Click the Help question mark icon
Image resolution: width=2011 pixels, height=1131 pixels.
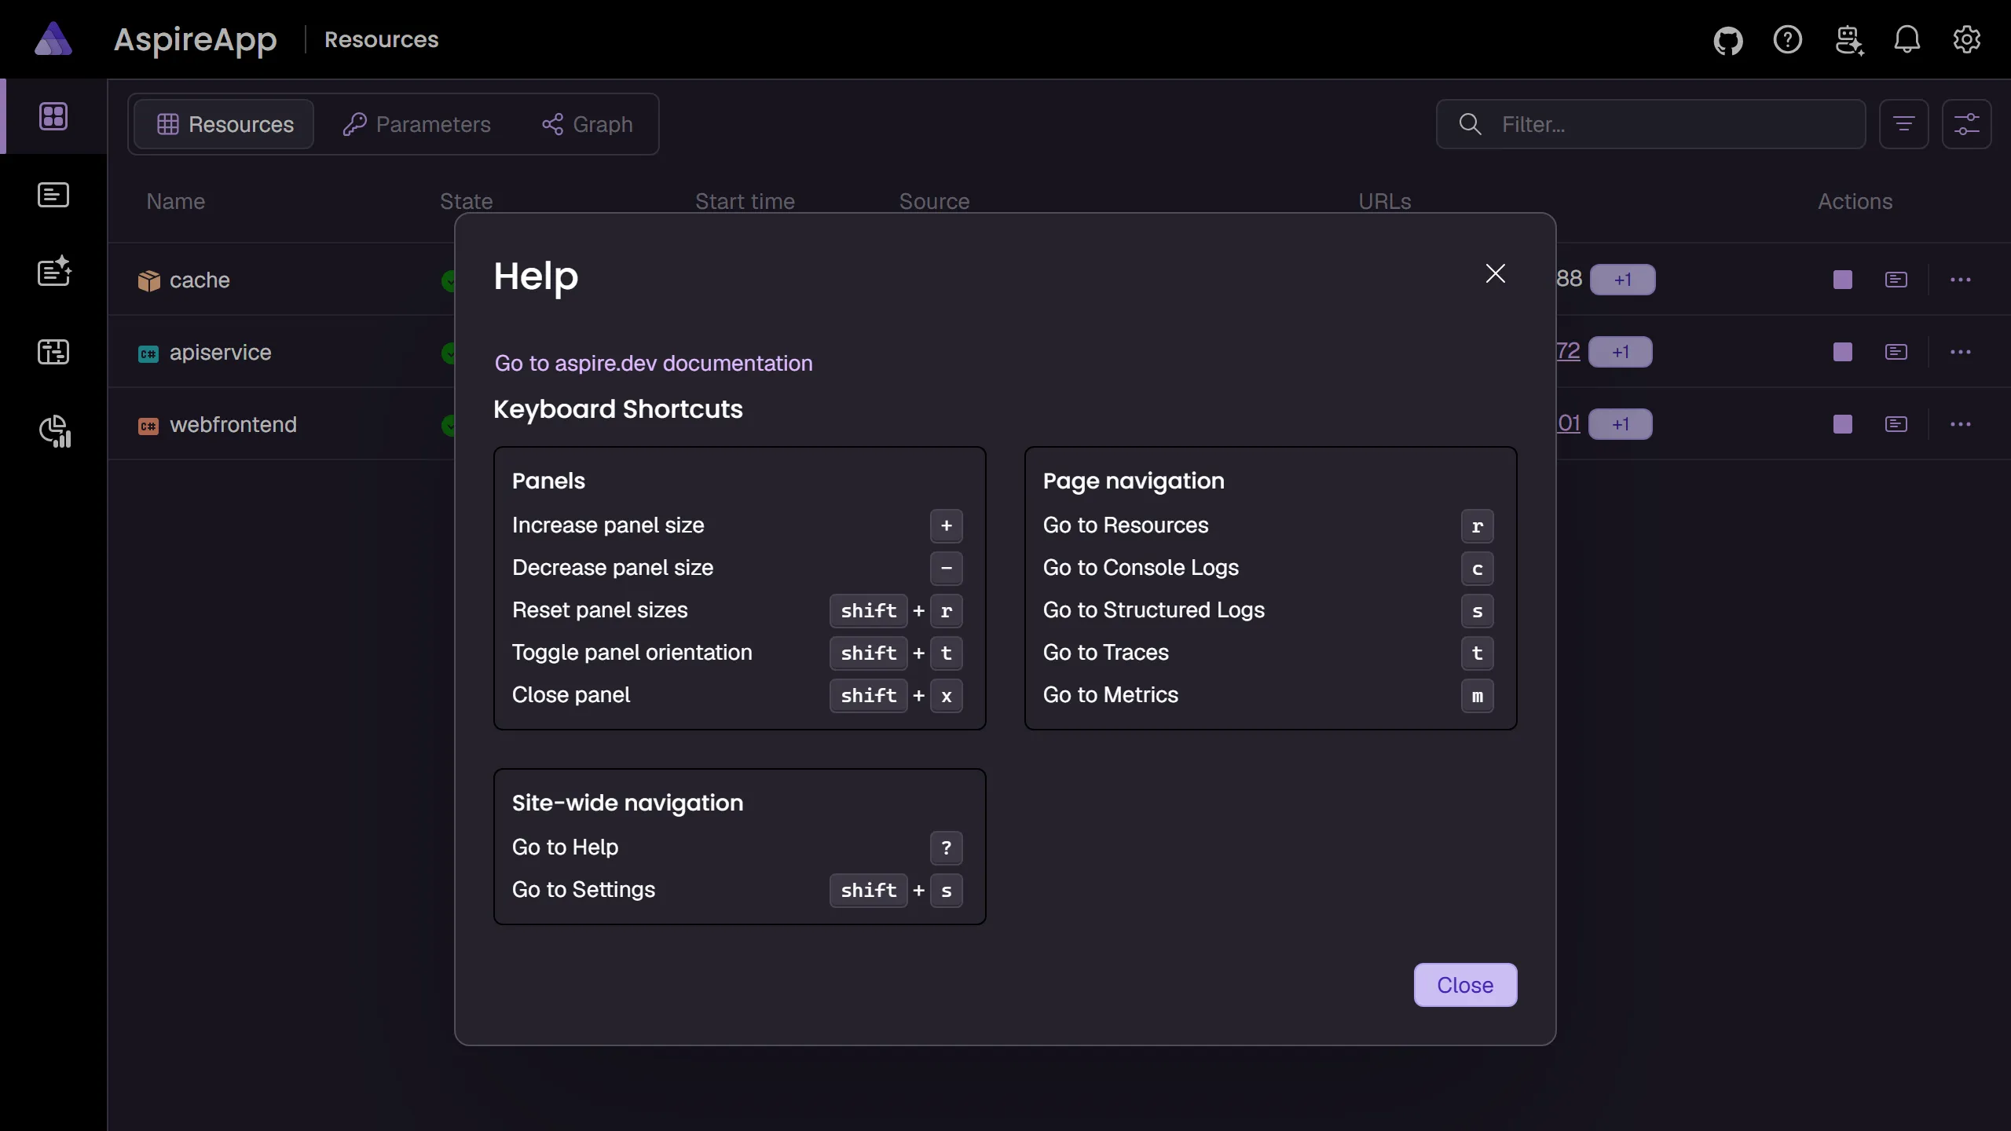point(1788,40)
